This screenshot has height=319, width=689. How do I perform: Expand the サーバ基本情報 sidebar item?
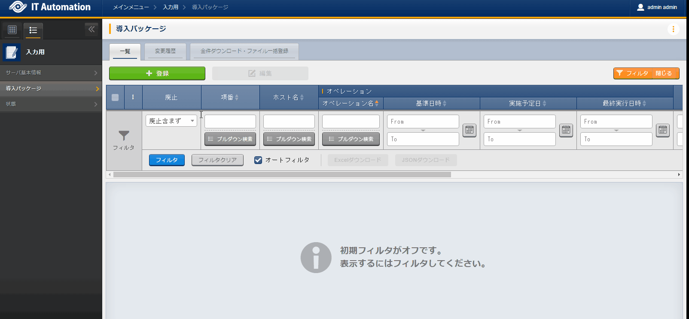[x=51, y=73]
